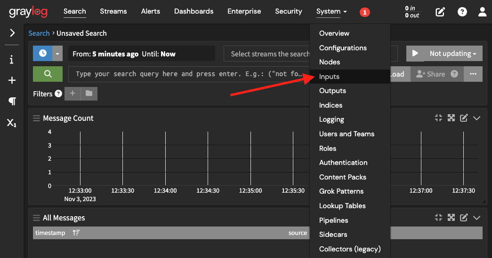Shrink the All Messages widget width
This screenshot has height=258, width=492.
click(439, 218)
